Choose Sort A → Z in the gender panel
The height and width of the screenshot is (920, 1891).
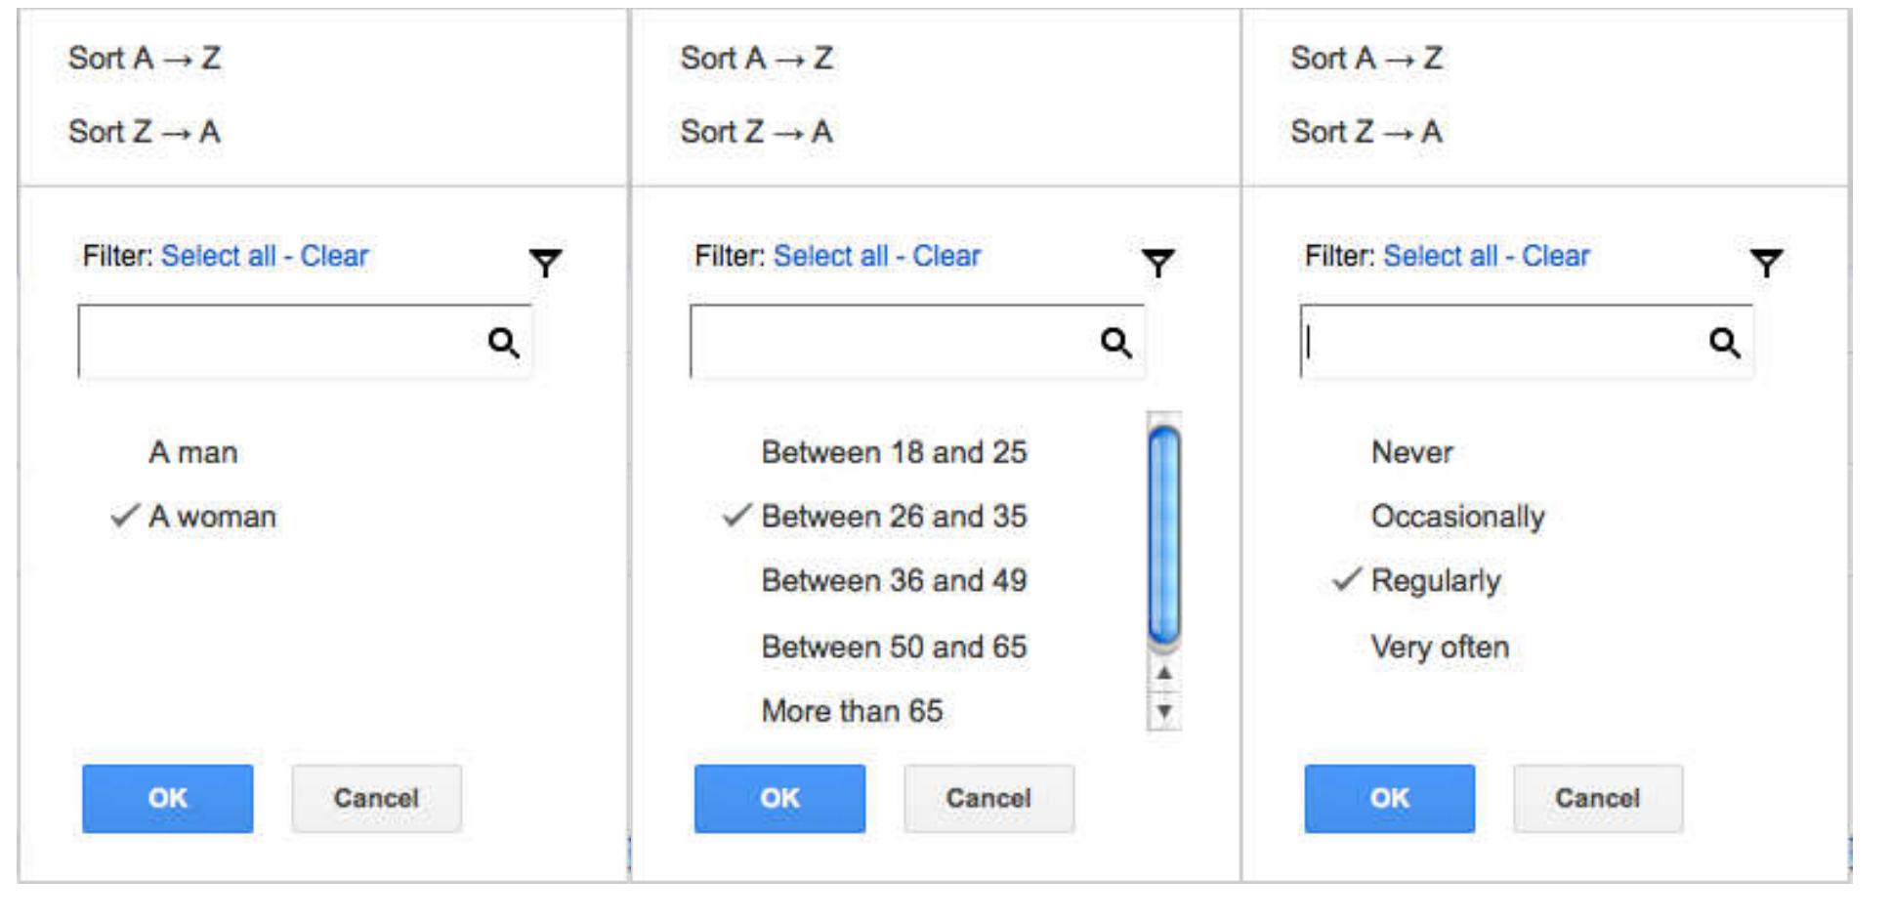[145, 59]
